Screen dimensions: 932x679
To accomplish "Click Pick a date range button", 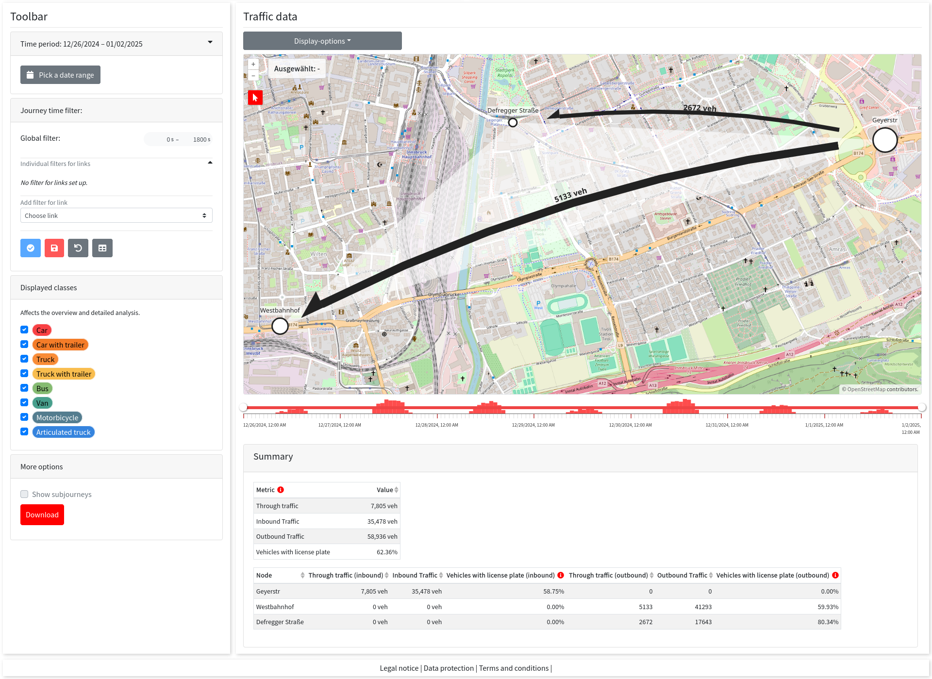I will click(60, 75).
